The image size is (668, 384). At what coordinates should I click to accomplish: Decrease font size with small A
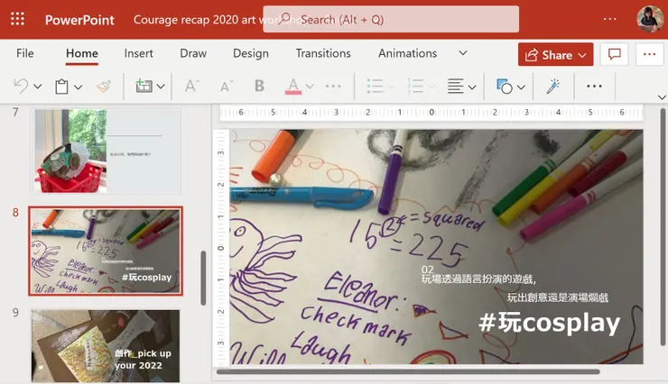(227, 87)
